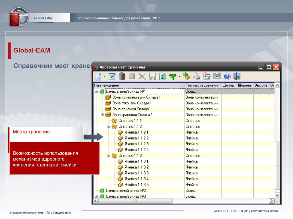Open Help via blue question mark icon
The image size is (293, 219).
227,76
